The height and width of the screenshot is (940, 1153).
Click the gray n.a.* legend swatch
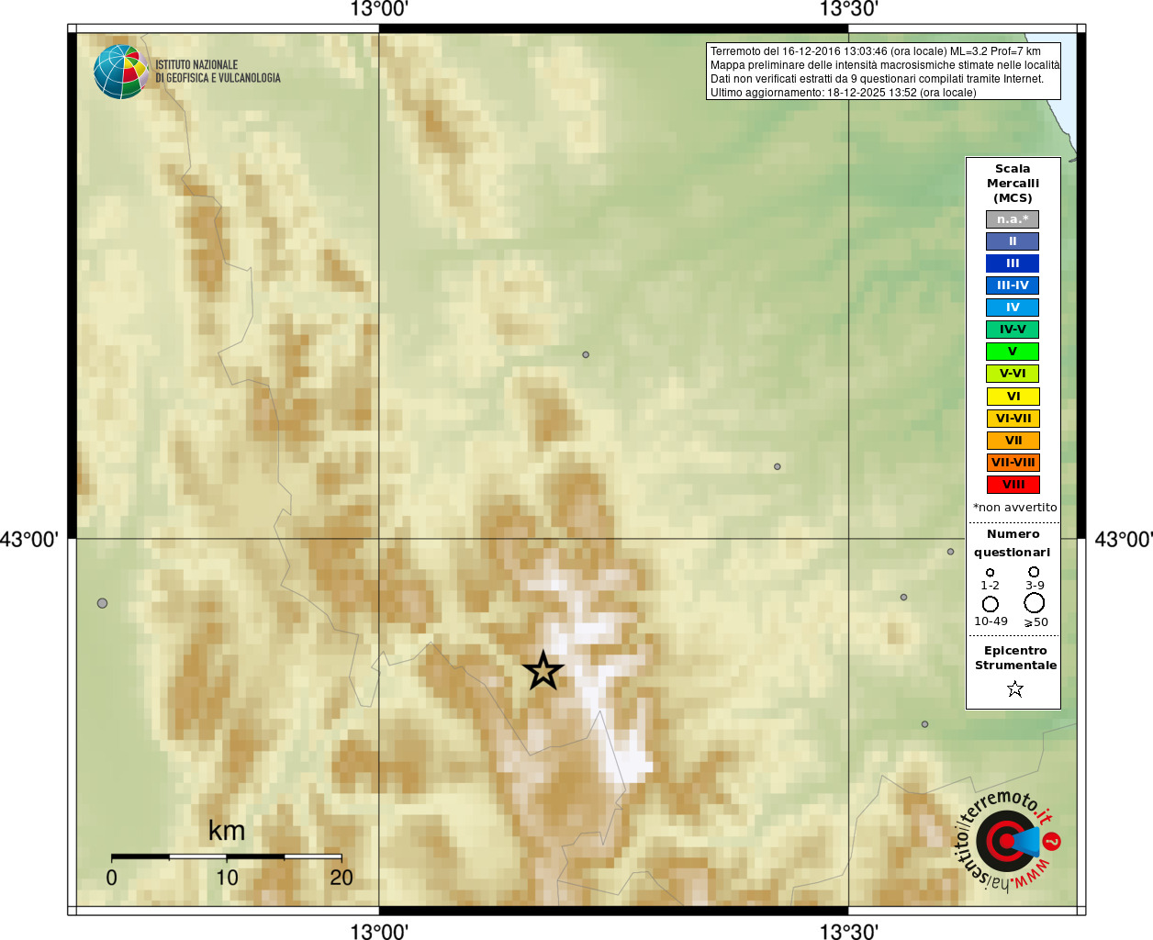click(1013, 219)
